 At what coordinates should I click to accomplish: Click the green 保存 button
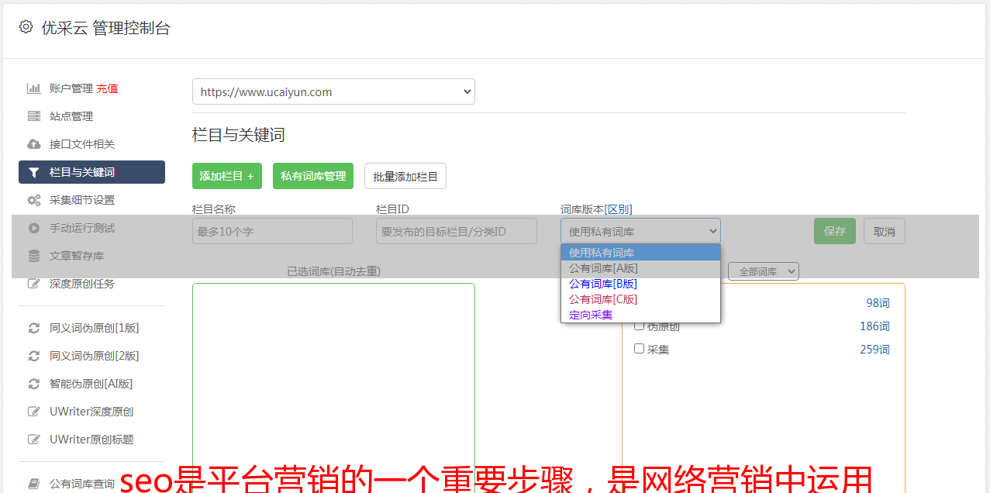835,231
